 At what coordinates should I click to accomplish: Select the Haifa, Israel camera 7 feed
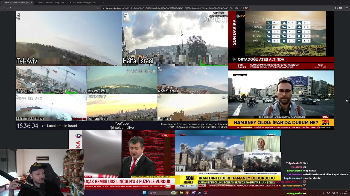[175, 38]
